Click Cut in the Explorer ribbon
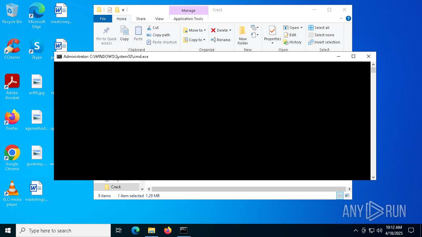422x237 pixels. pos(153,28)
